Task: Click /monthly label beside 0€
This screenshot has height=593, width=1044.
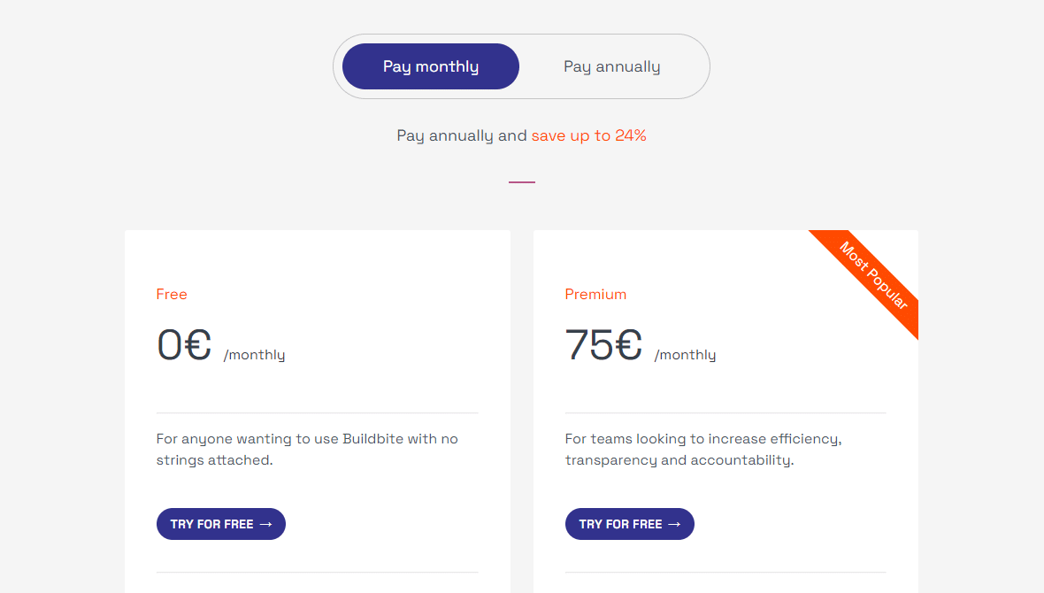Action: [x=254, y=355]
